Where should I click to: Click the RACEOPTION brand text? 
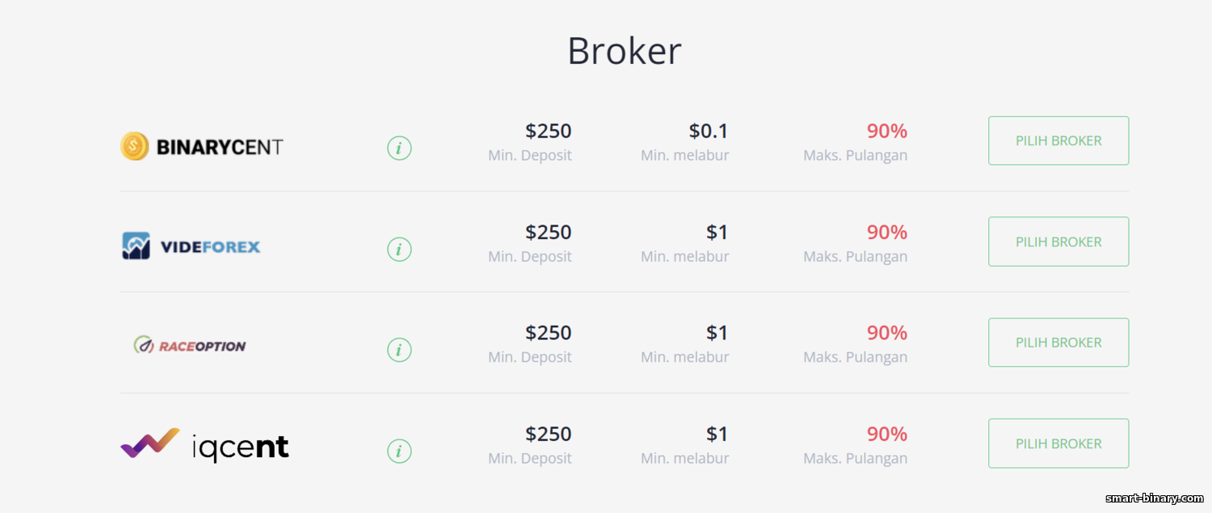tap(202, 346)
